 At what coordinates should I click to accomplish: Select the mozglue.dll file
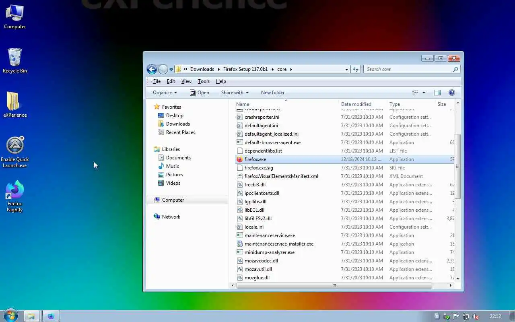click(257, 278)
